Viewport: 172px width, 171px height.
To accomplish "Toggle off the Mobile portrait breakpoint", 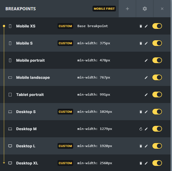I will click(157, 60).
